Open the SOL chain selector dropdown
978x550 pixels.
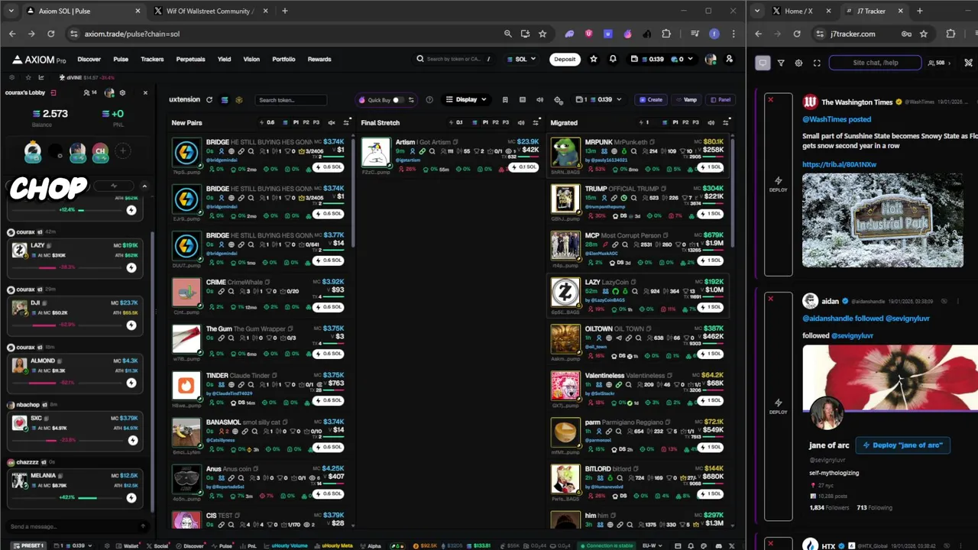(x=522, y=59)
